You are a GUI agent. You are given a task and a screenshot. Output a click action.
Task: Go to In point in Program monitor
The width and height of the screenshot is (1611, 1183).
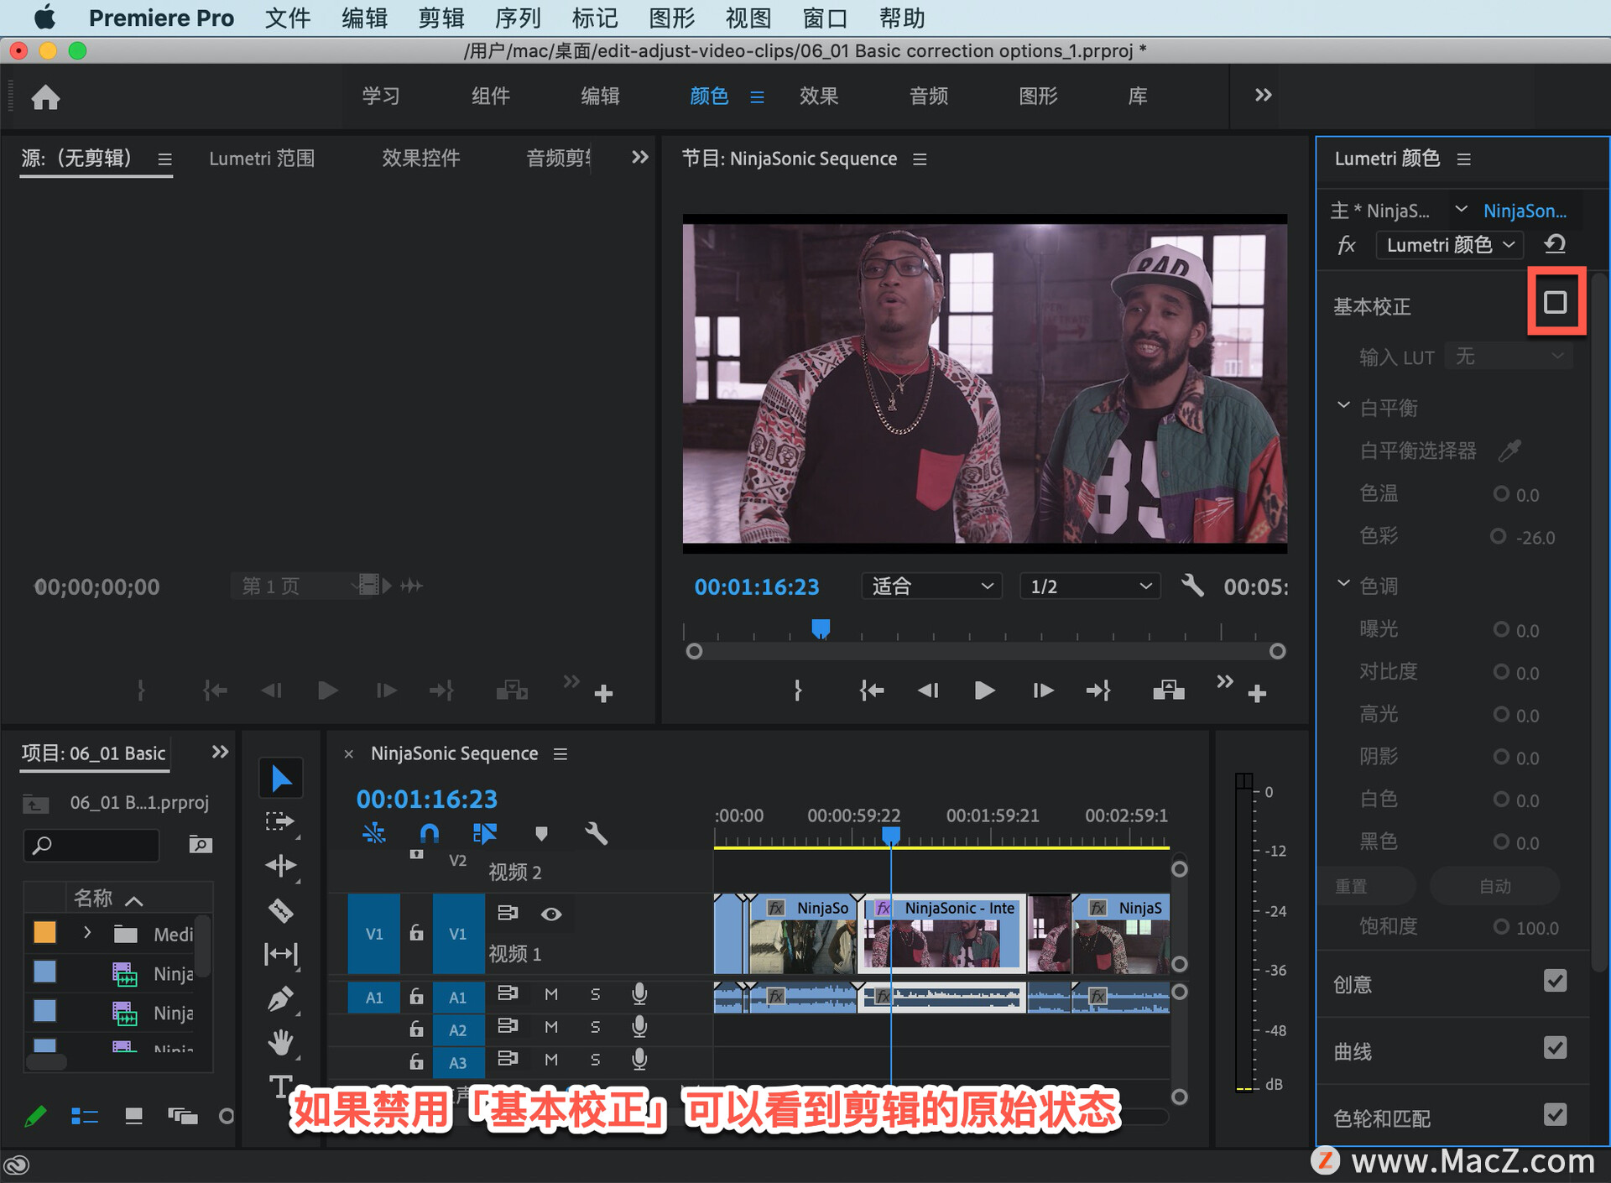tap(872, 691)
